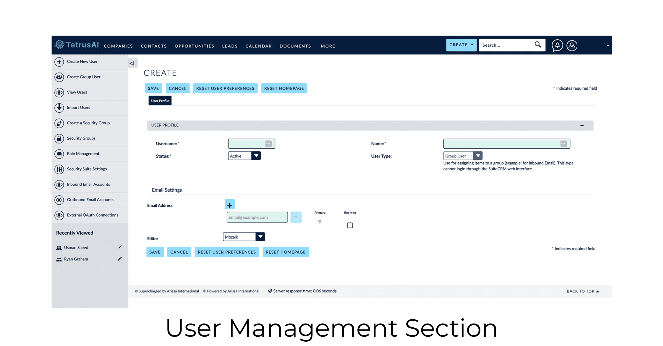Open the notifications bell icon
Screen dimensions: 663x346
(x=557, y=45)
